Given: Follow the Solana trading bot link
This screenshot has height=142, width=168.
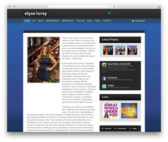Looking at the screenshot, I should 79,87.
